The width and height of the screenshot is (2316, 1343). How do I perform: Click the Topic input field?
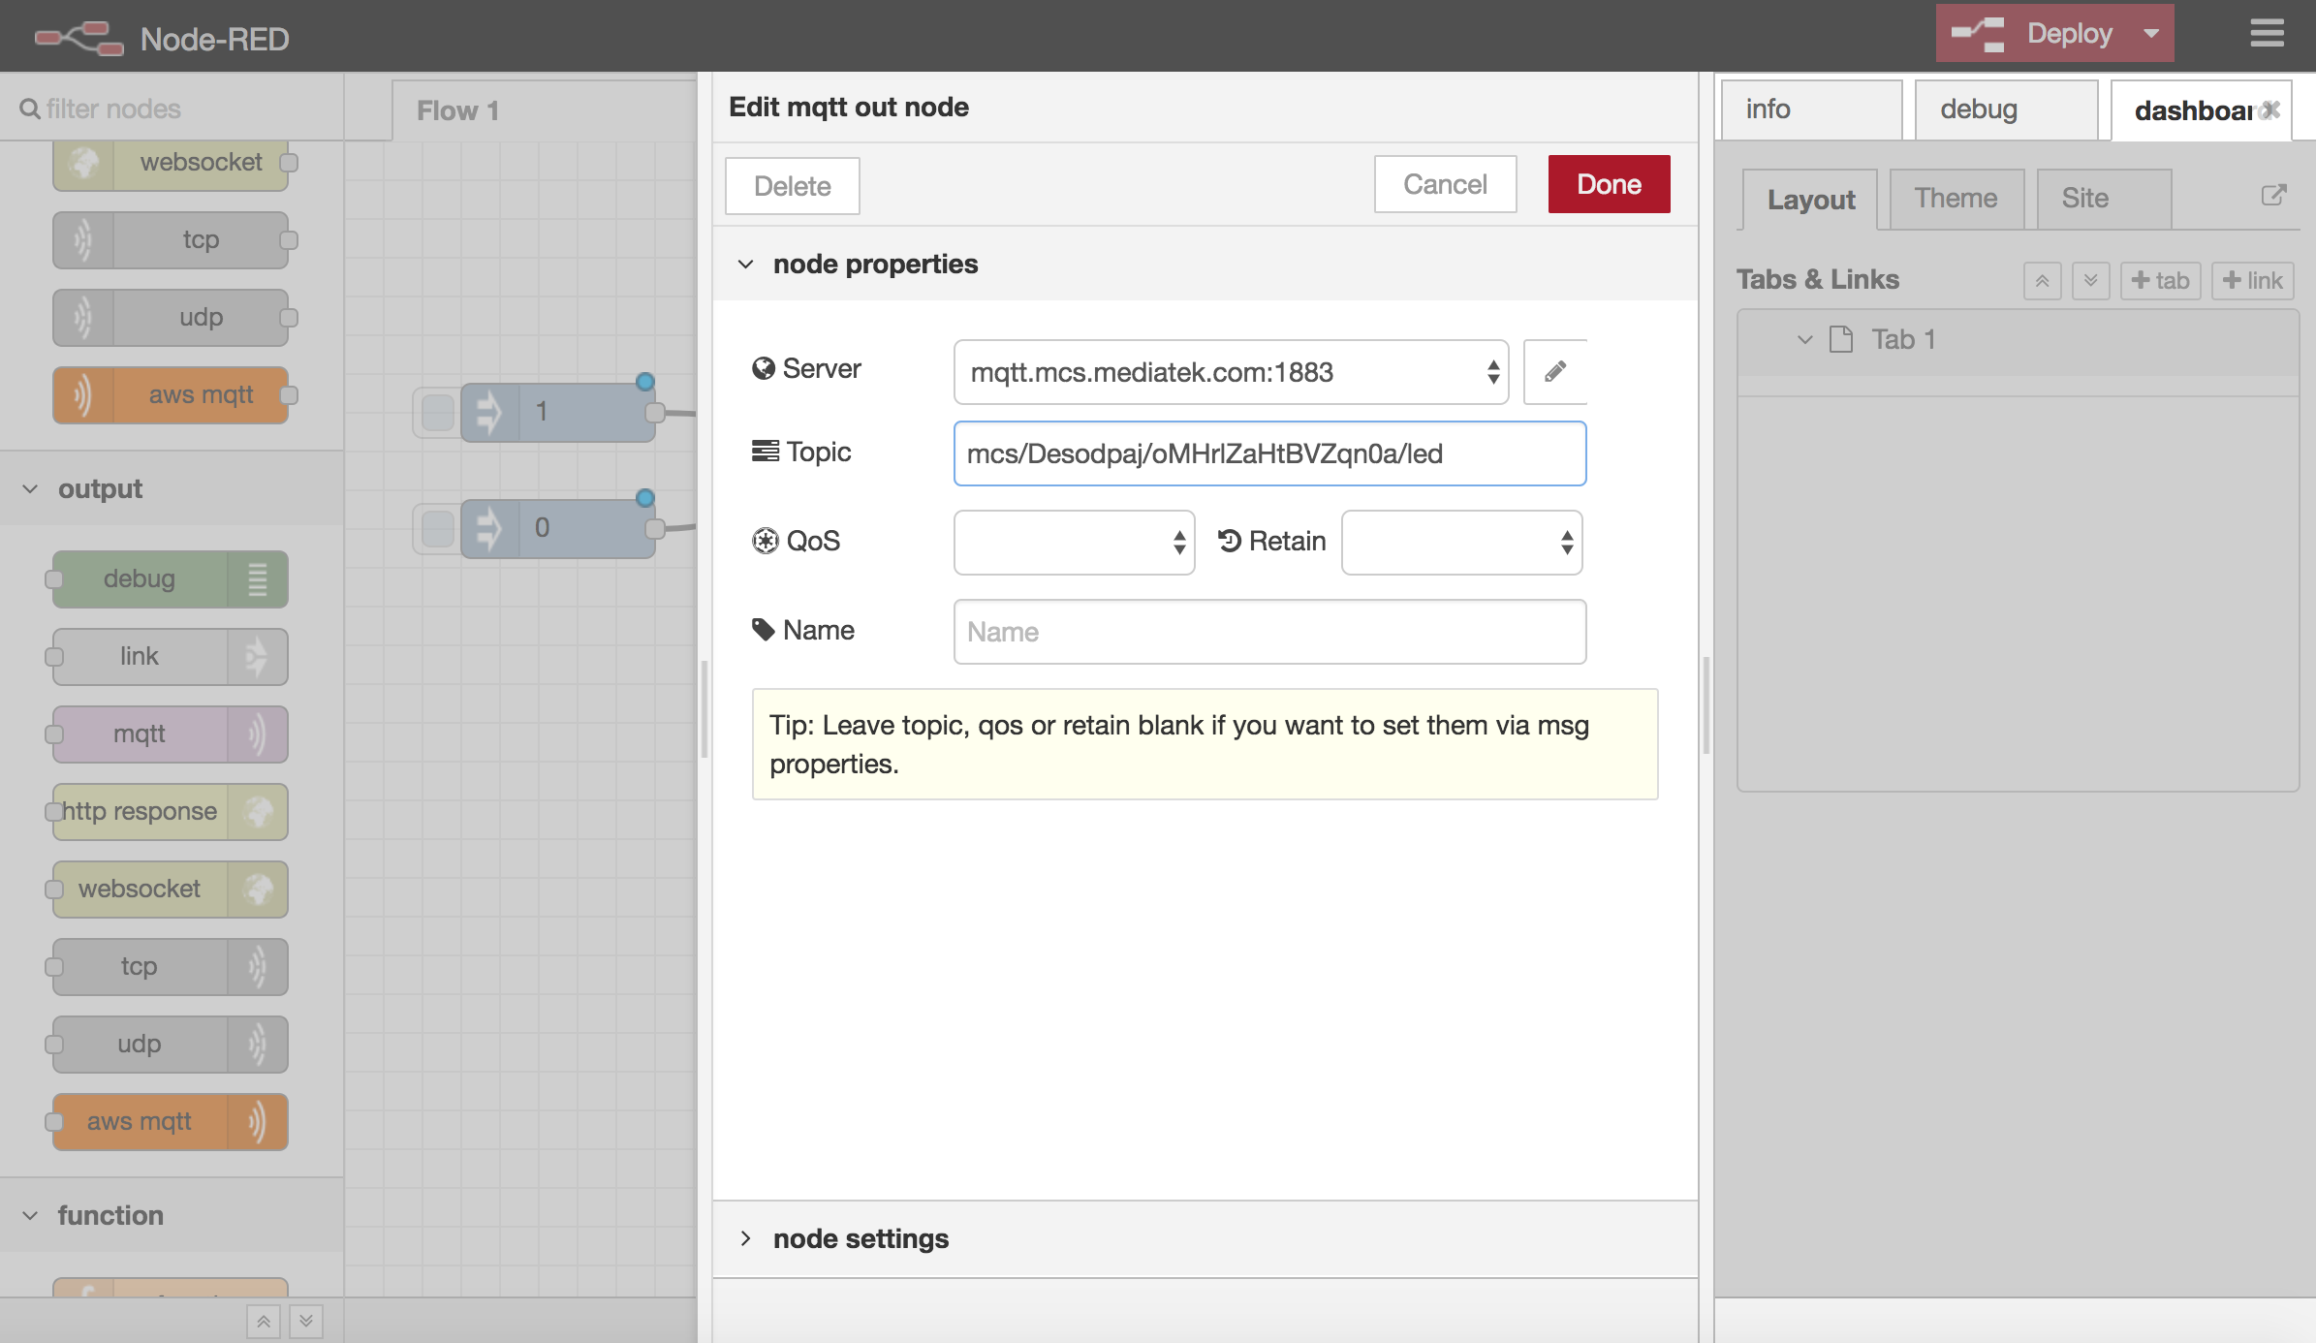coord(1269,453)
